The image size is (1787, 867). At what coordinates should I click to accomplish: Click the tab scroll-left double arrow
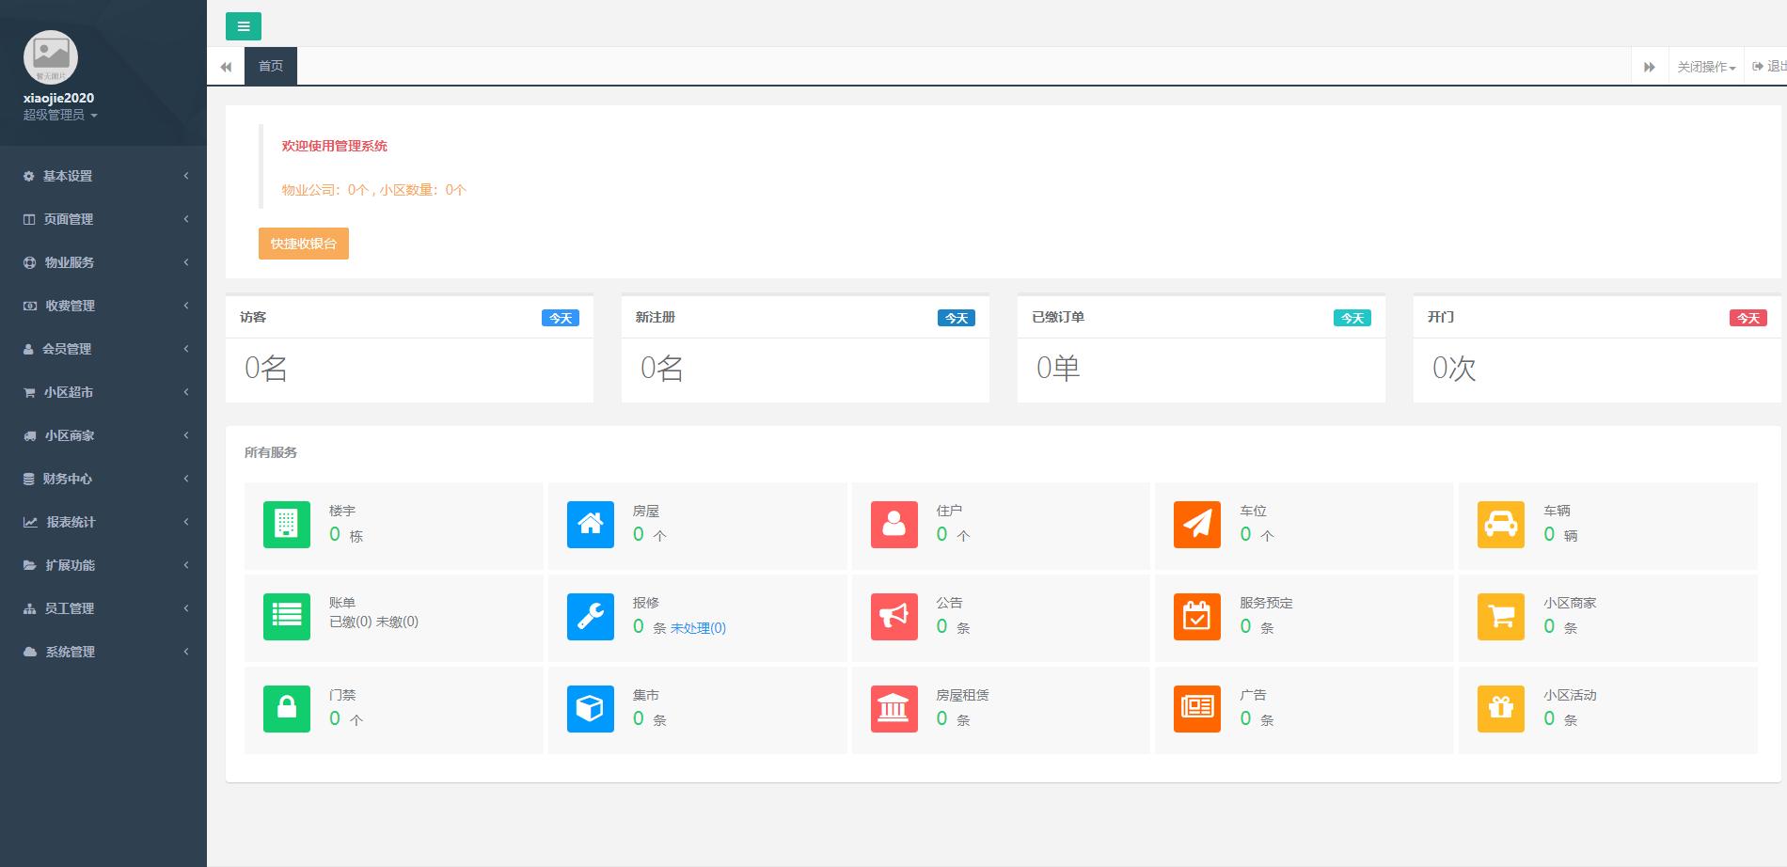coord(226,67)
